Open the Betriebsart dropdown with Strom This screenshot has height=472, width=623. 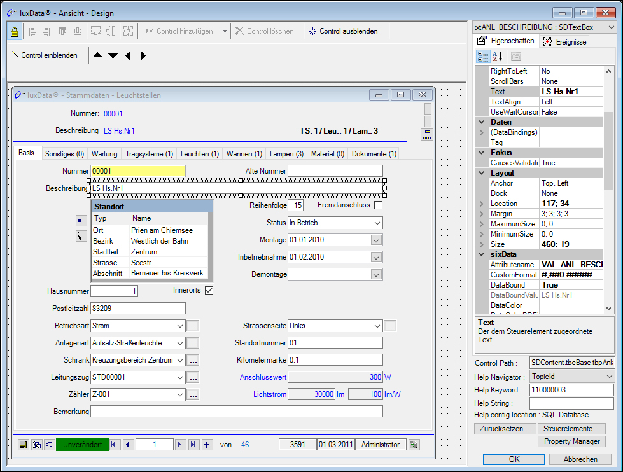pos(179,326)
